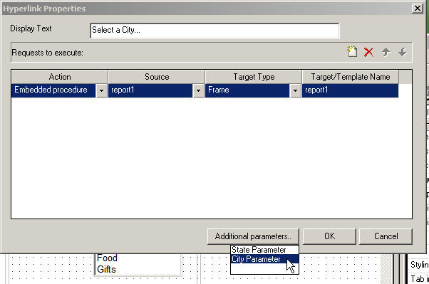Image resolution: width=429 pixels, height=284 pixels.
Task: Open the Source dropdown for report1
Action: click(198, 90)
